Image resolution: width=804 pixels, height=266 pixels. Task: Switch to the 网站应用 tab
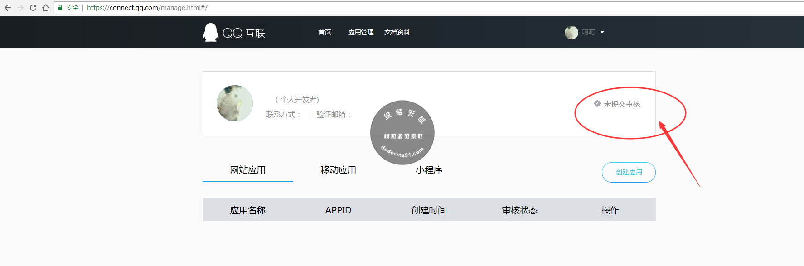248,170
